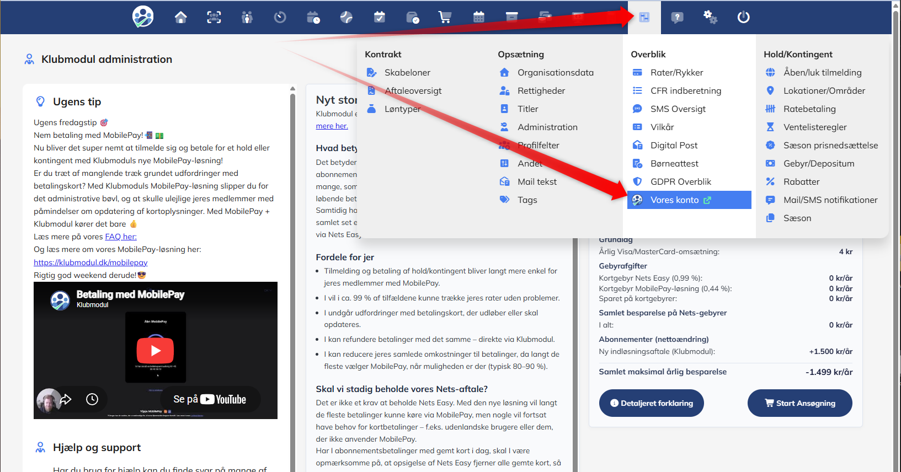
Task: Open the klubmodul.dk/mobilepay link
Action: coord(90,262)
